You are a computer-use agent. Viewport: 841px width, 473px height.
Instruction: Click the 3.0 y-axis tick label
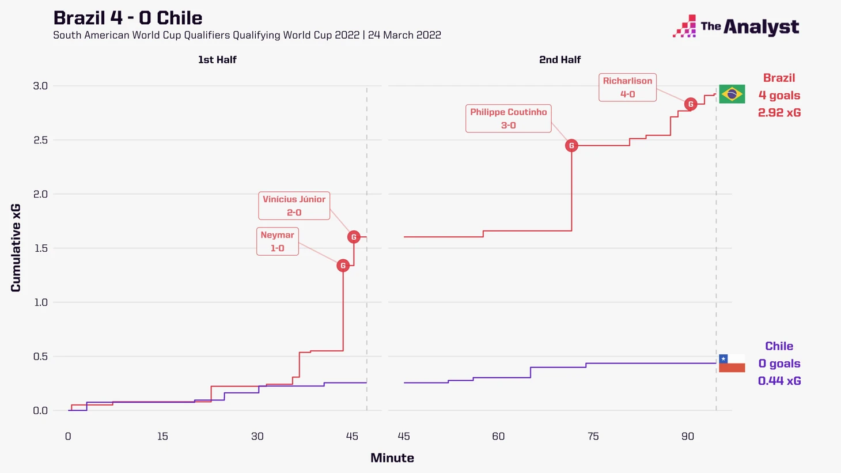point(40,86)
